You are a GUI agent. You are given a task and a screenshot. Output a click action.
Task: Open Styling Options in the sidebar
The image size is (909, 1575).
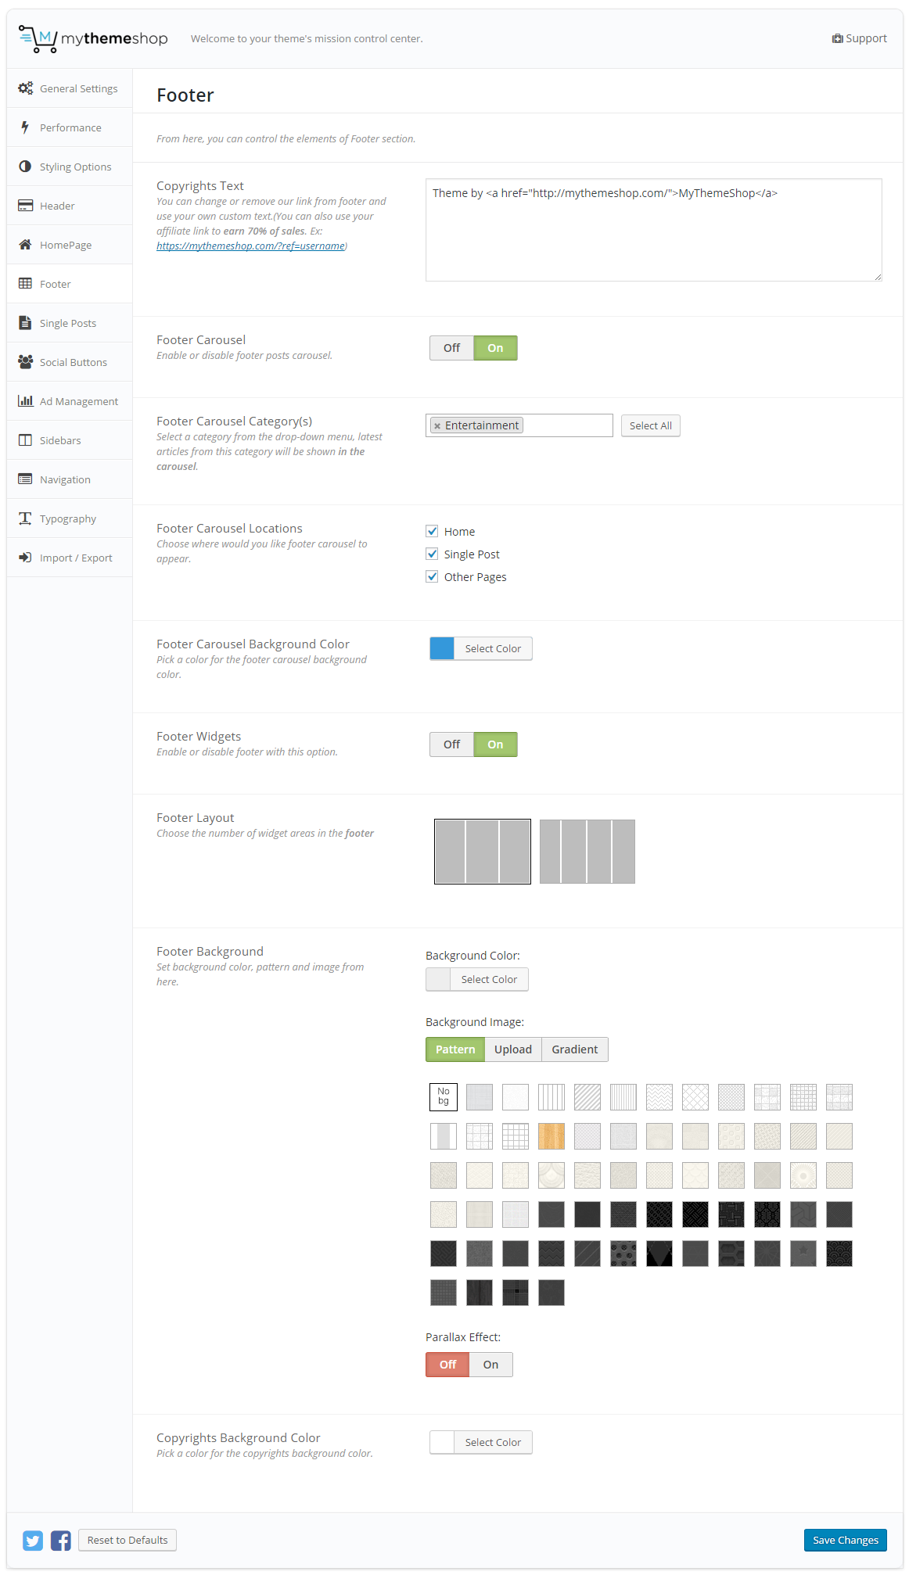click(x=75, y=167)
